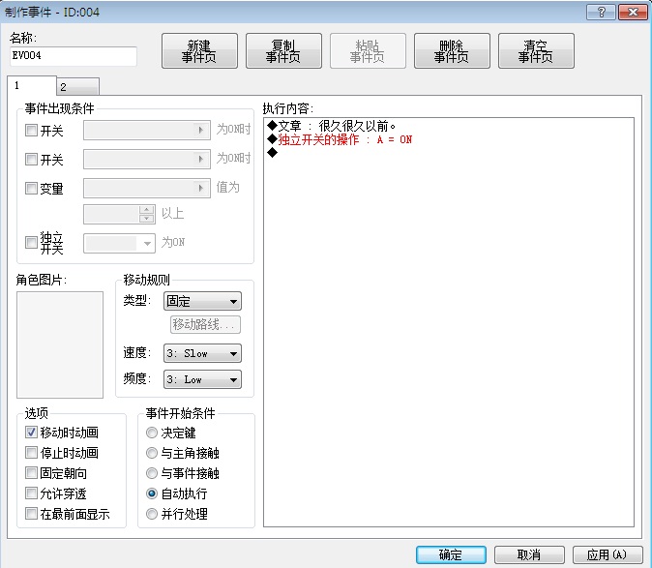The width and height of the screenshot is (652, 568).
Task: Click the 删除事件页 button
Action: click(452, 51)
